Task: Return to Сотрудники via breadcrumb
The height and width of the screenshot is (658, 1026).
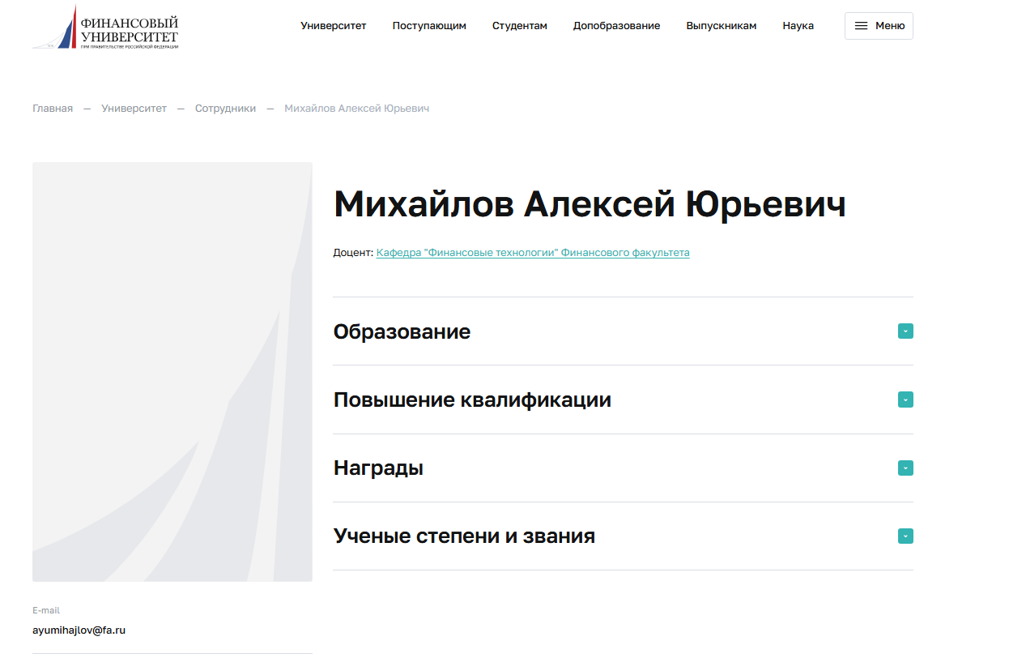Action: (225, 109)
